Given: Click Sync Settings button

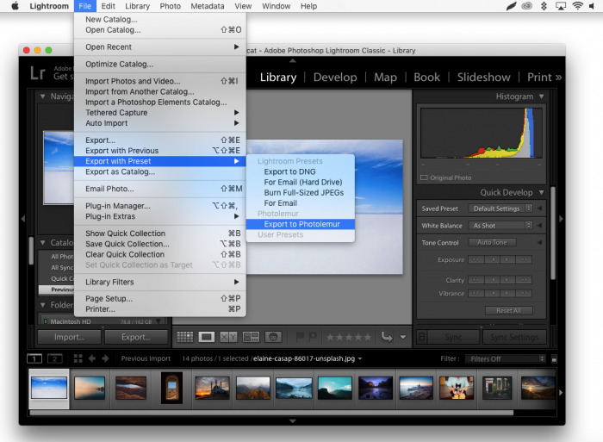Looking at the screenshot, I should tap(514, 337).
